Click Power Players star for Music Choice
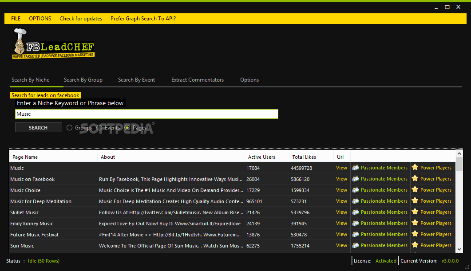 [x=415, y=189]
